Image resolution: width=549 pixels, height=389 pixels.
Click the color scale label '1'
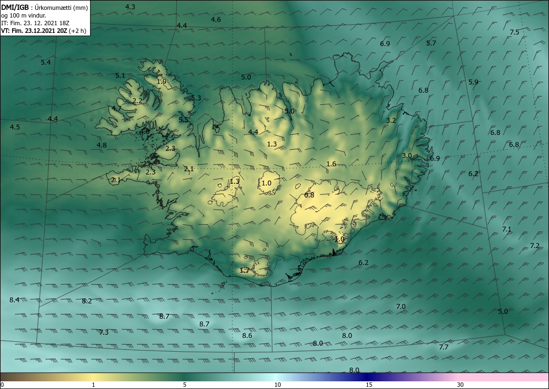(x=93, y=385)
